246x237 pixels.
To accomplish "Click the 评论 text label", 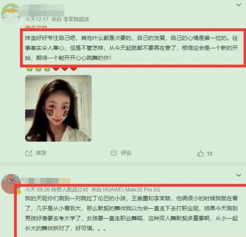I will [126, 153].
